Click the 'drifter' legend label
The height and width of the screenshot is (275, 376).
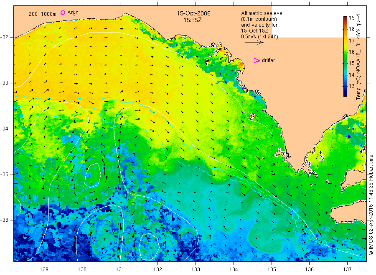268,60
